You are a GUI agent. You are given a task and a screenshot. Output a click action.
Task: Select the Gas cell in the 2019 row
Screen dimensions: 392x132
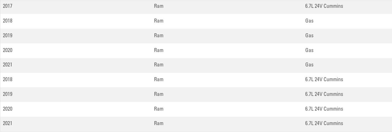309,36
